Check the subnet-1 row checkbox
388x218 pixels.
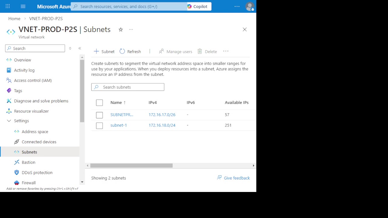click(99, 125)
